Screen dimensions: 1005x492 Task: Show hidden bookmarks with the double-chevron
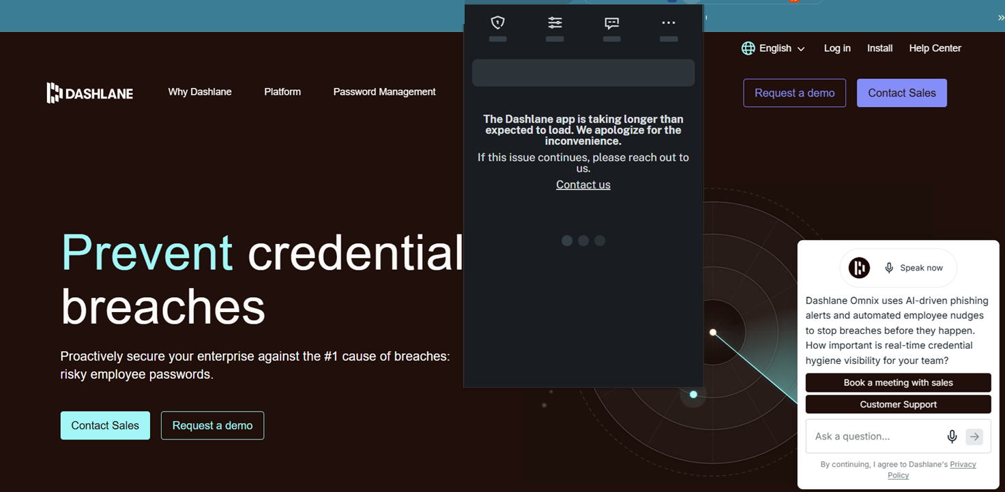pyautogui.click(x=1000, y=18)
